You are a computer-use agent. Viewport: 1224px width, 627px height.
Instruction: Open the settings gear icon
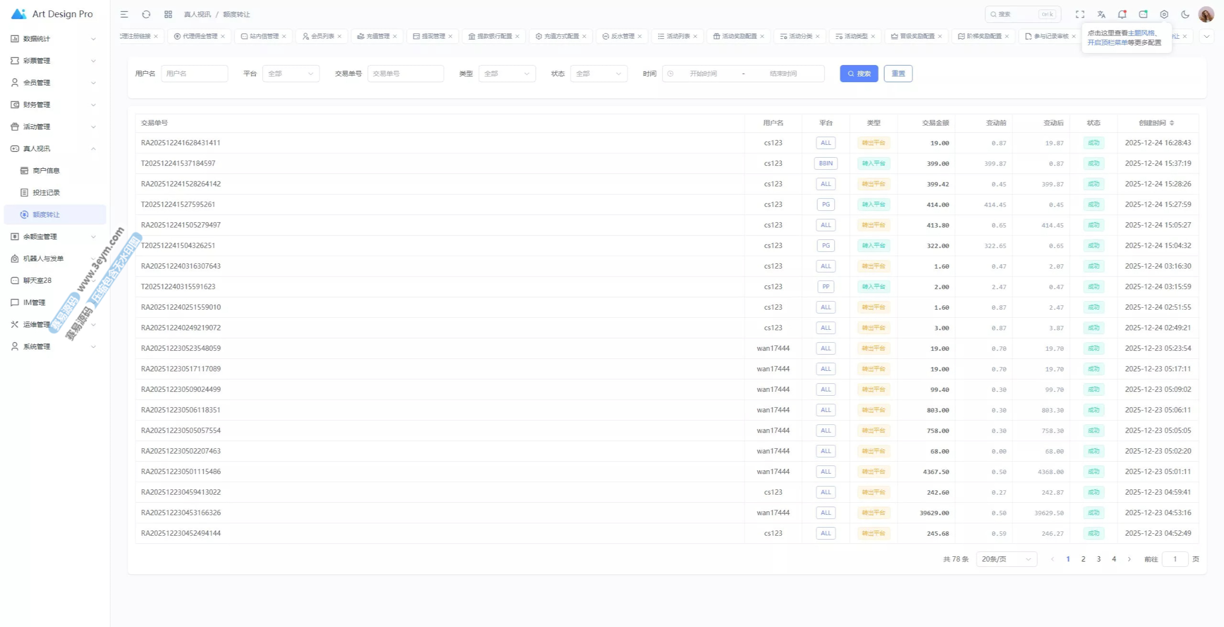point(1164,14)
